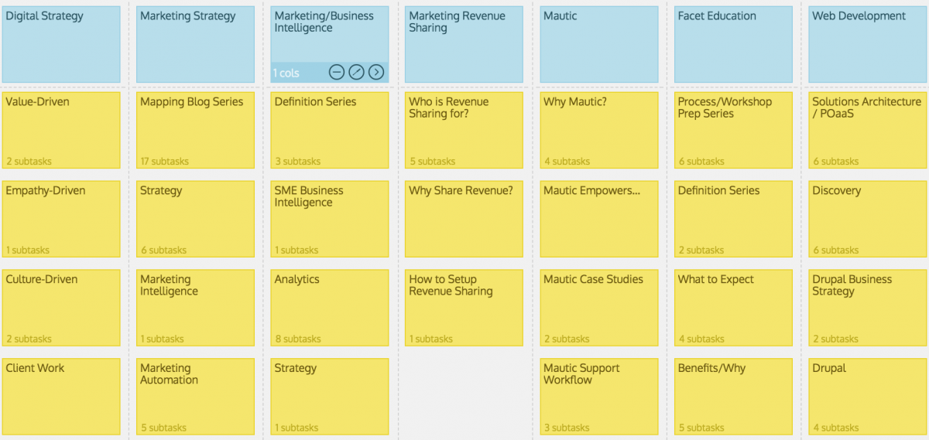Open the Why Mautic? card

[x=599, y=130]
